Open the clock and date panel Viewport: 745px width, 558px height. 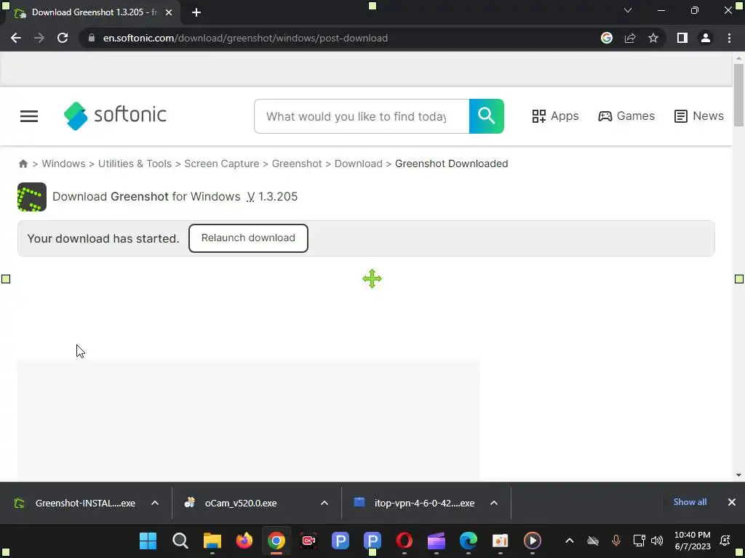pyautogui.click(x=693, y=541)
